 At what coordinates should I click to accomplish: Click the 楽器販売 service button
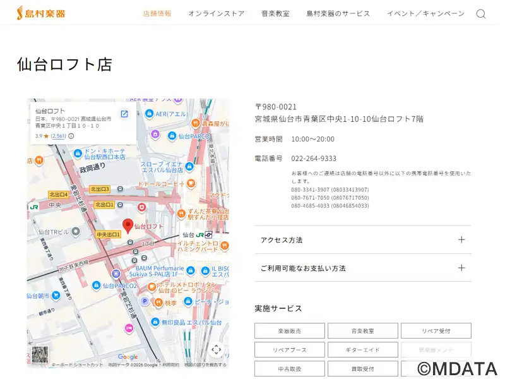point(289,331)
